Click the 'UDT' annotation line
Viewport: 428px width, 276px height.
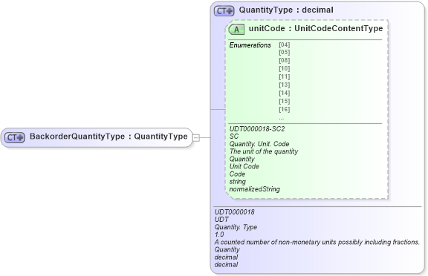pos(221,220)
